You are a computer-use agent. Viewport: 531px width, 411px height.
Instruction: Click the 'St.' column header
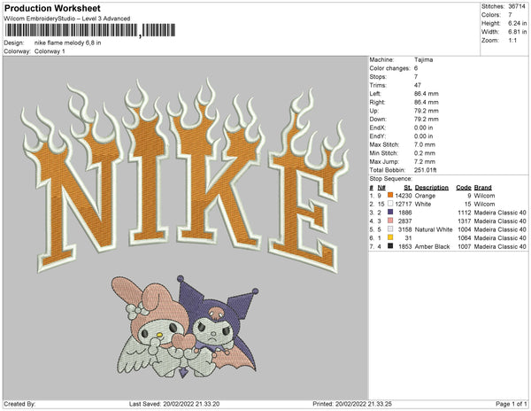tap(408, 188)
